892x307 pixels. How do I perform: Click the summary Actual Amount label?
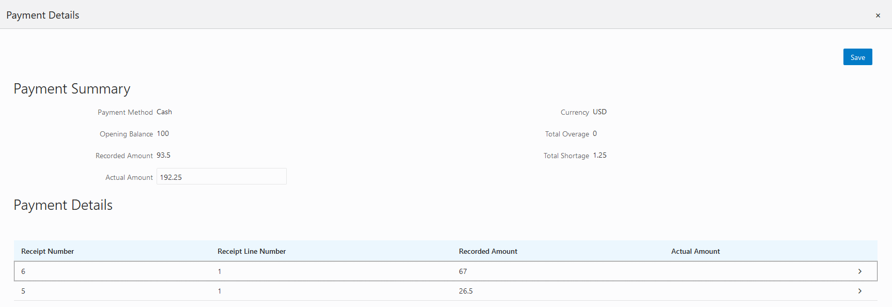[129, 177]
